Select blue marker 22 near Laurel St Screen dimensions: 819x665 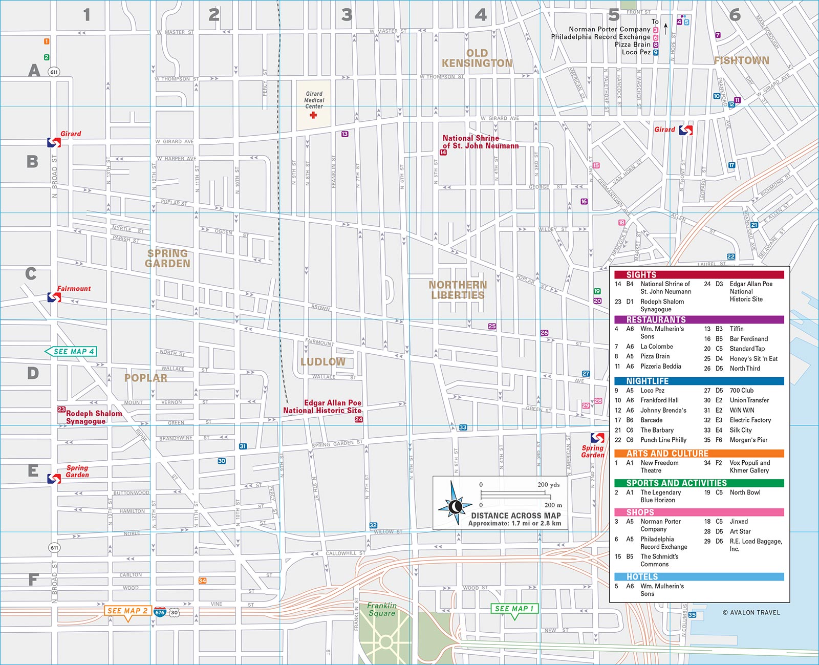click(x=731, y=256)
